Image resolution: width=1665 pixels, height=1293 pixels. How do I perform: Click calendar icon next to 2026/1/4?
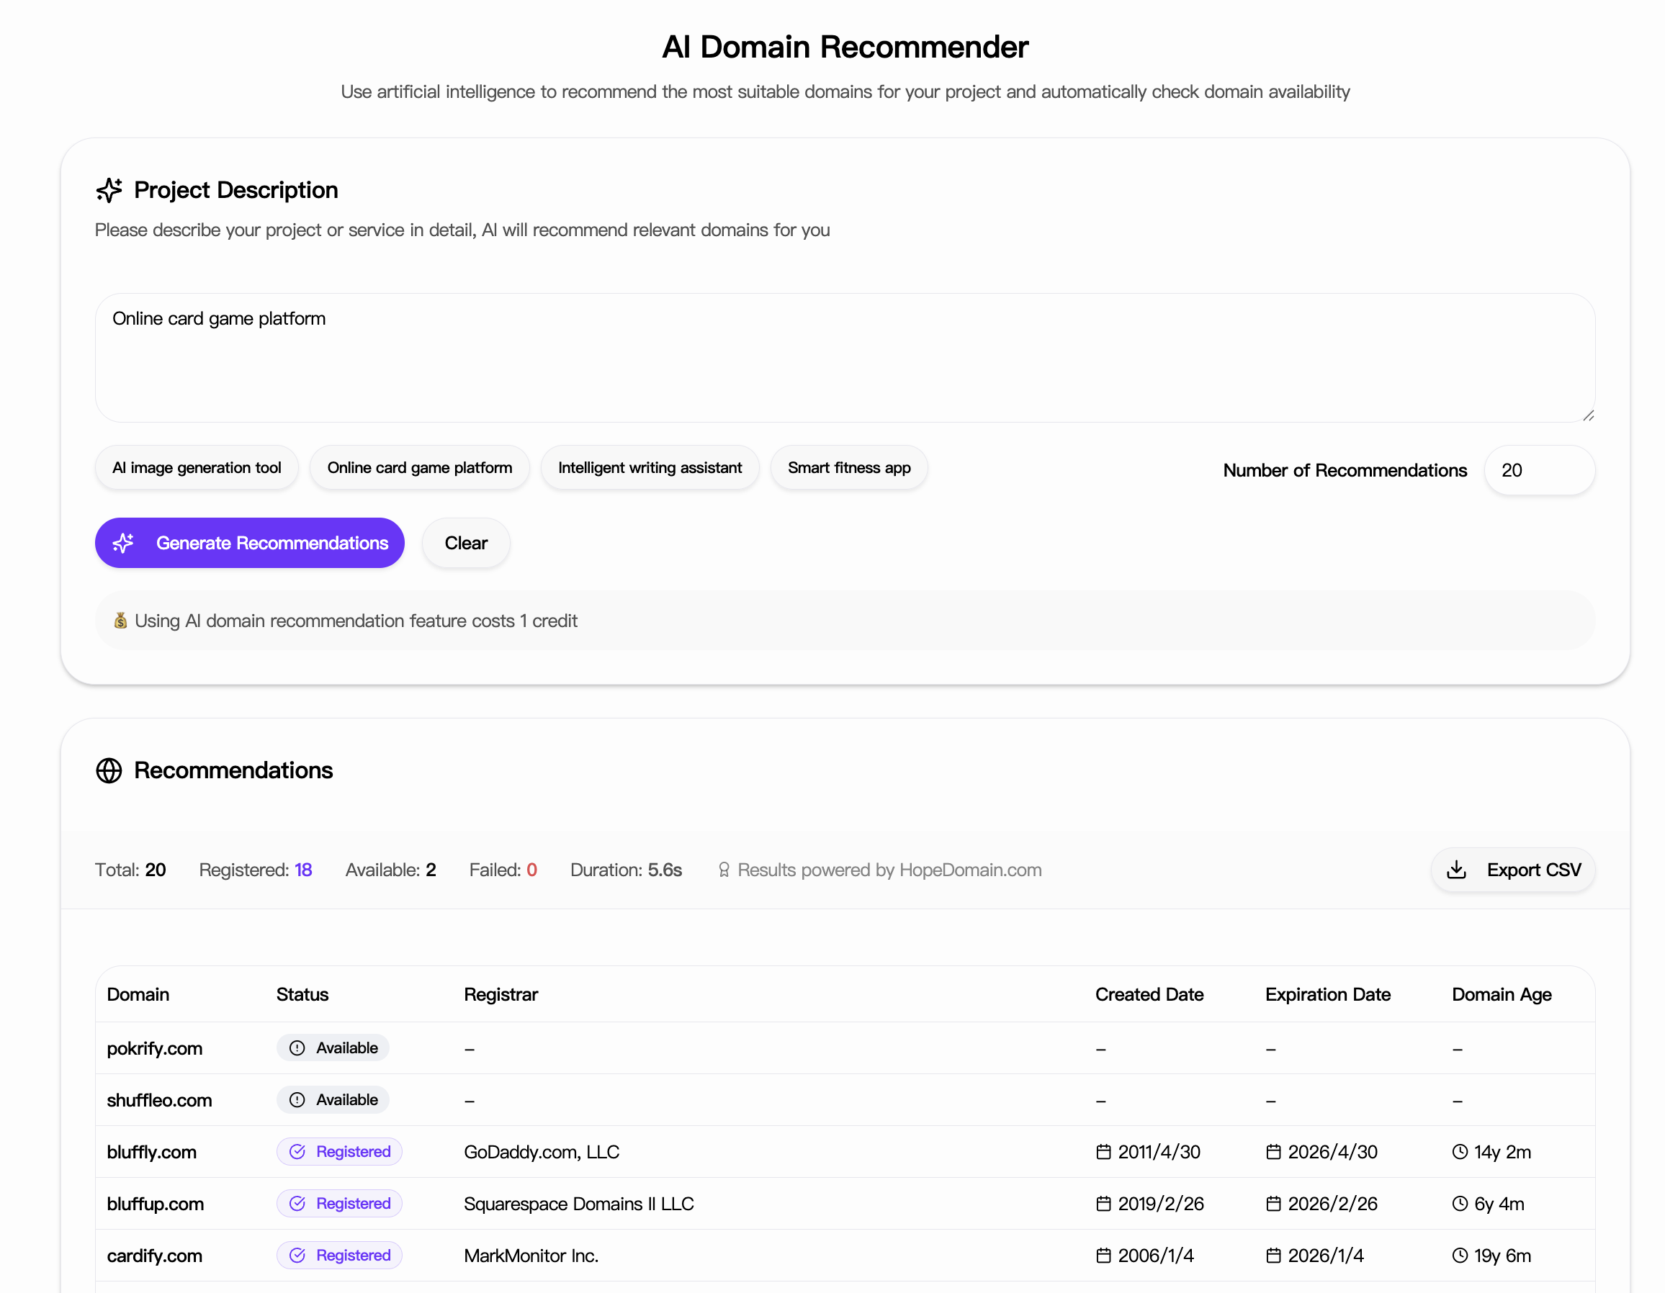[1273, 1256]
